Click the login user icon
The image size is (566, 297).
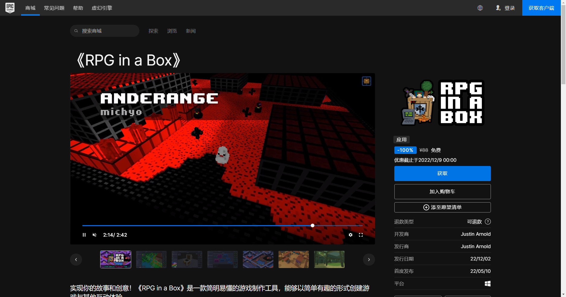click(x=498, y=8)
